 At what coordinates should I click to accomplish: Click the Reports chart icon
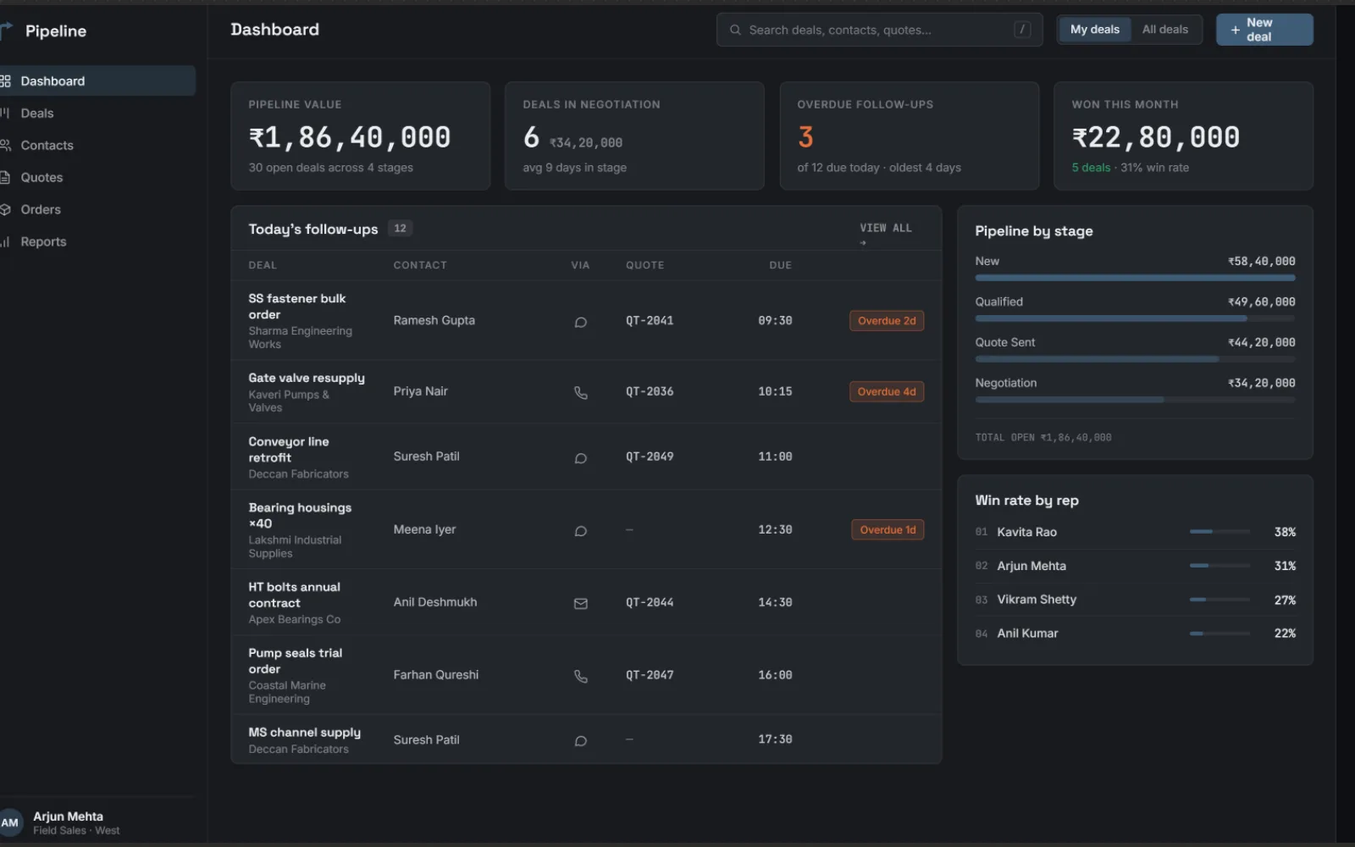[5, 242]
